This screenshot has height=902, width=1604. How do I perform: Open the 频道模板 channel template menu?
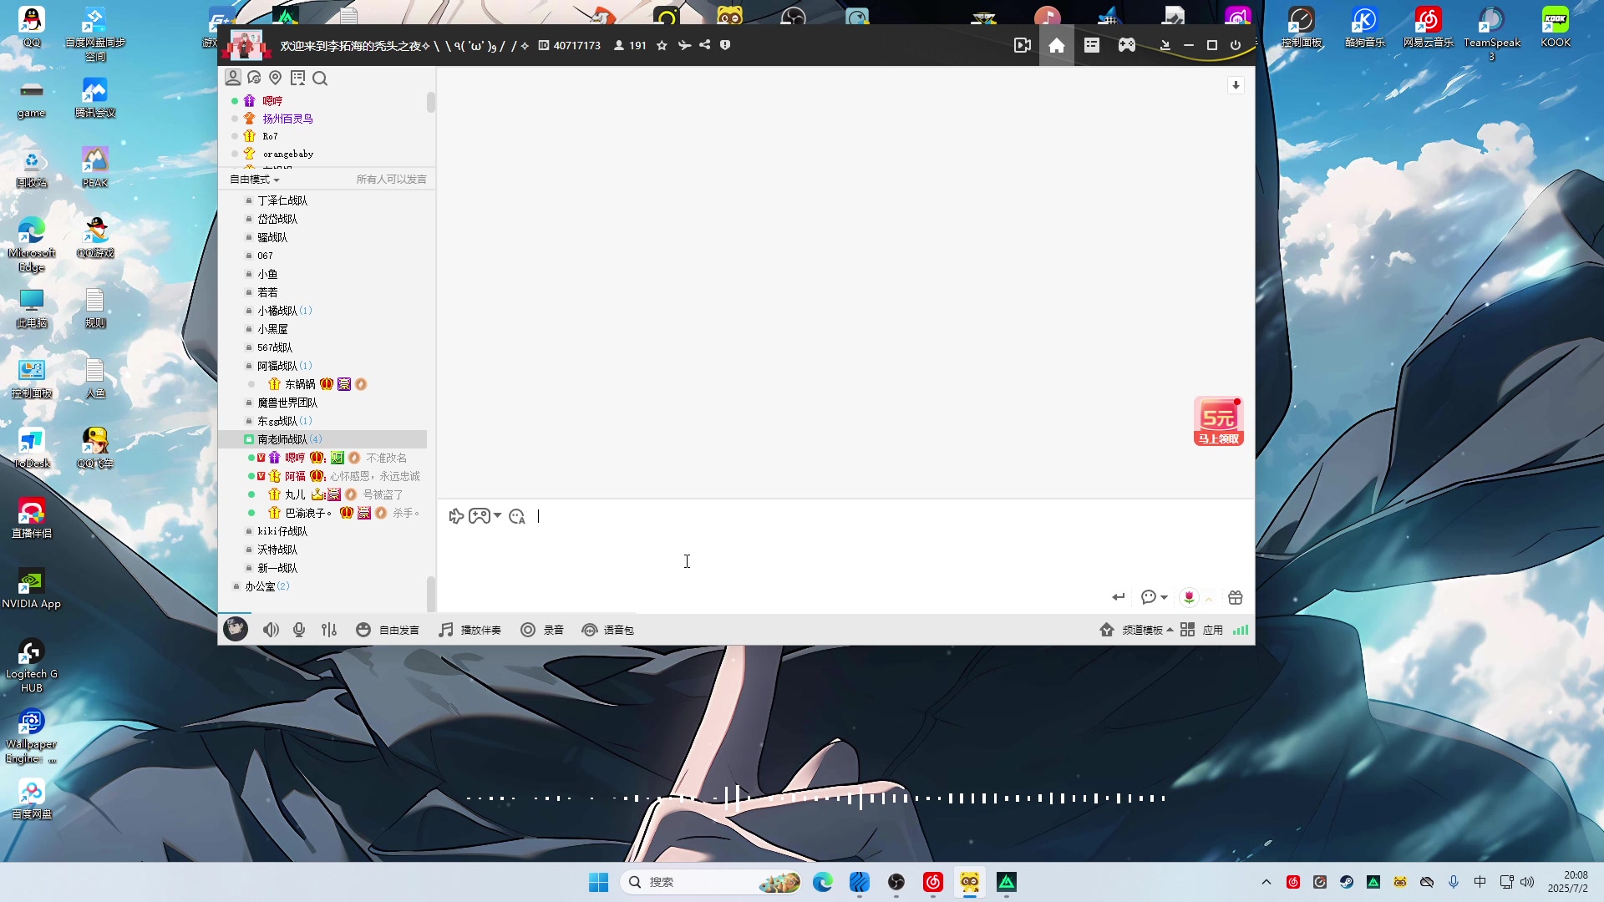click(1136, 630)
